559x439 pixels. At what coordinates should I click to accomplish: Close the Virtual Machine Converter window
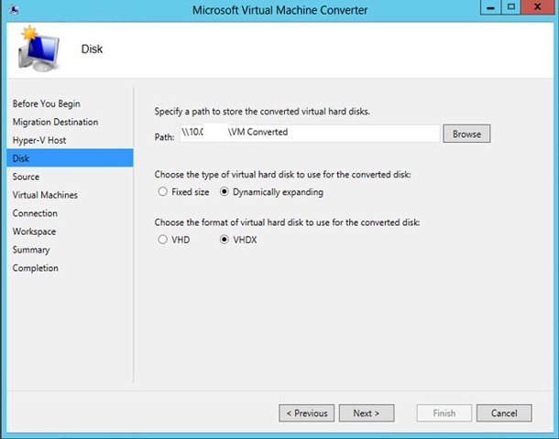(x=538, y=7)
